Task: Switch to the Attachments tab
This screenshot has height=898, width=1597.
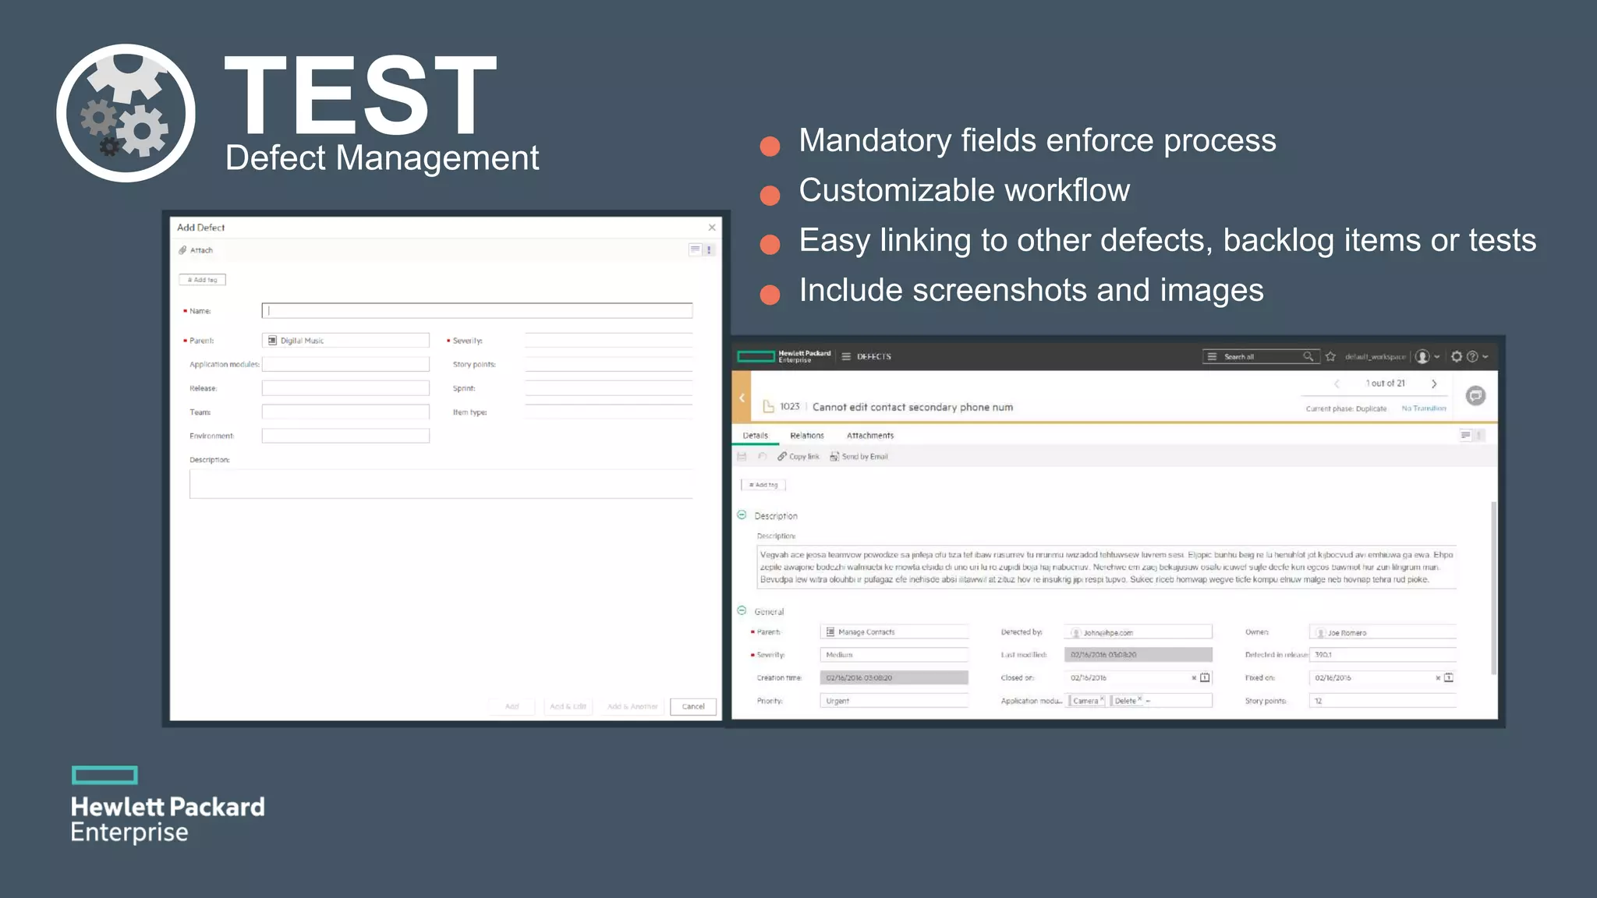Action: (870, 436)
